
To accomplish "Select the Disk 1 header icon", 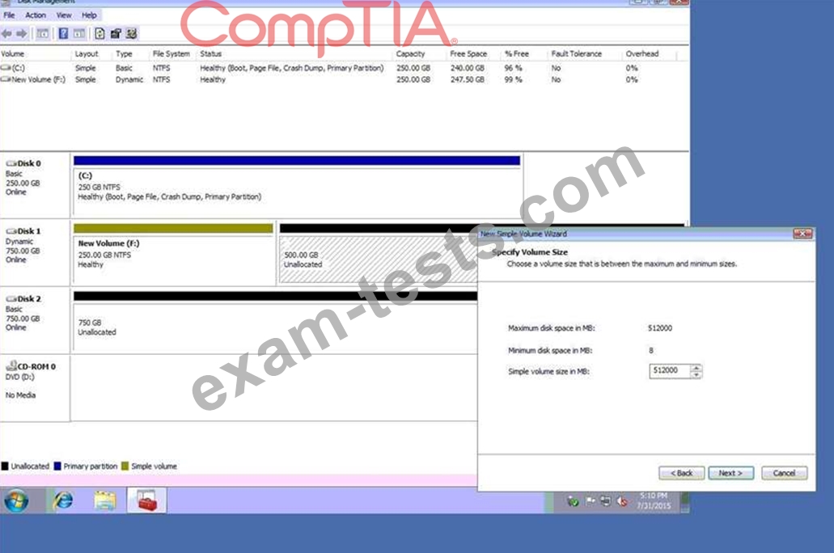I will click(x=11, y=230).
